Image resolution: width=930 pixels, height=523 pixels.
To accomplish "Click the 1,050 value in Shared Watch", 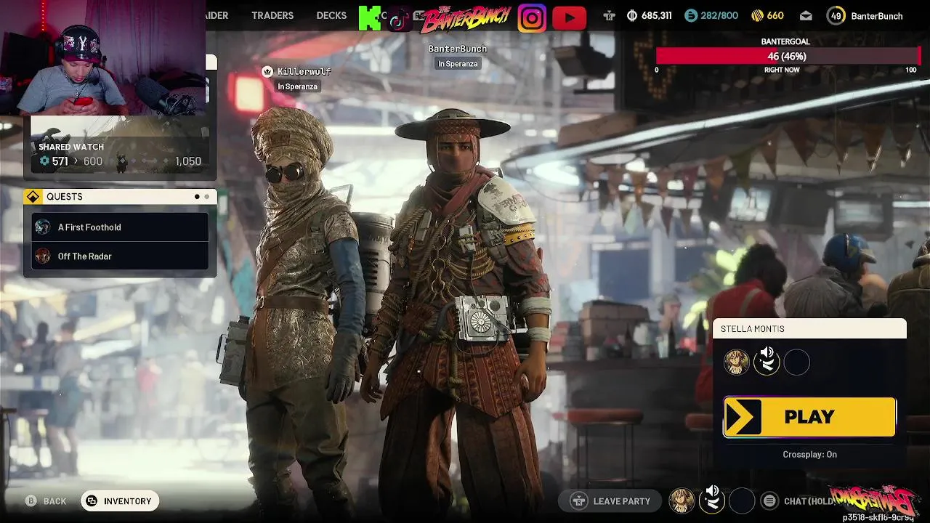I will [188, 161].
